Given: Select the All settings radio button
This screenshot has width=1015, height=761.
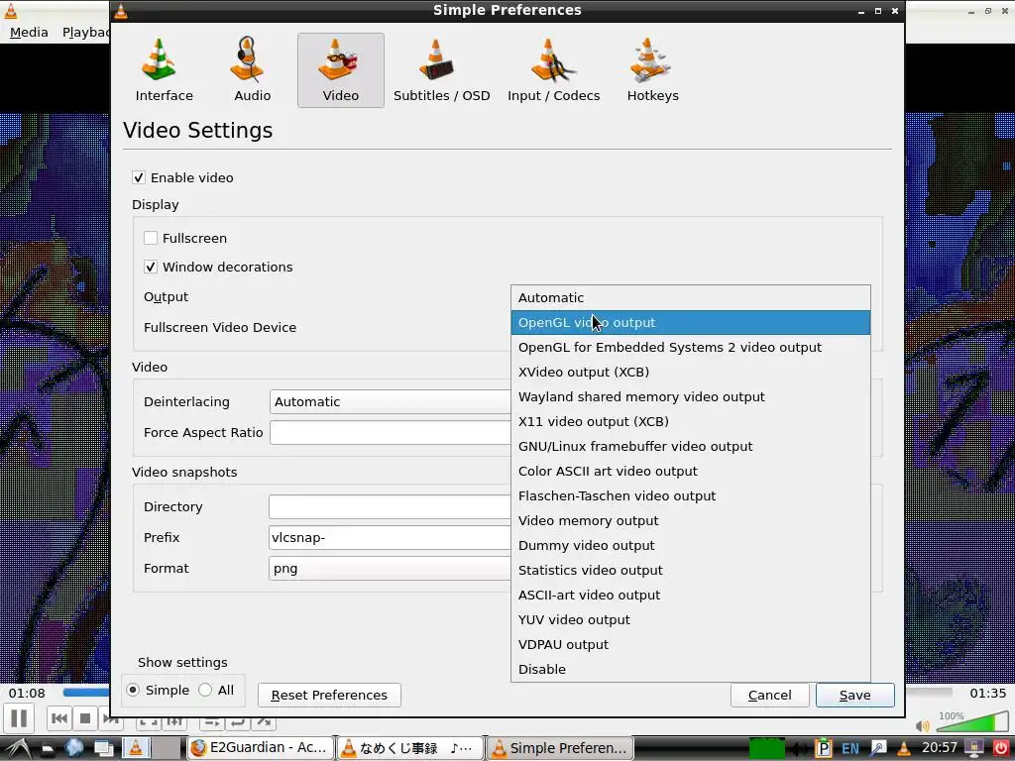Looking at the screenshot, I should (x=205, y=690).
